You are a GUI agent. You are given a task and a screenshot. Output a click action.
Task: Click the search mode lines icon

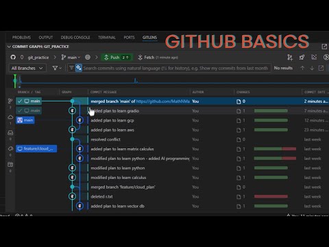point(71,68)
